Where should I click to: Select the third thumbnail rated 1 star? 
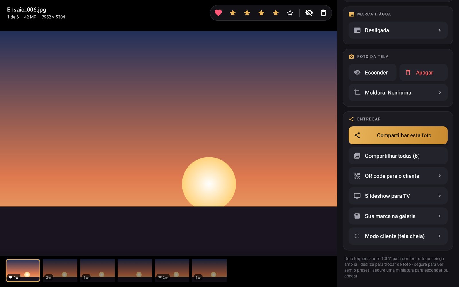[98, 270]
